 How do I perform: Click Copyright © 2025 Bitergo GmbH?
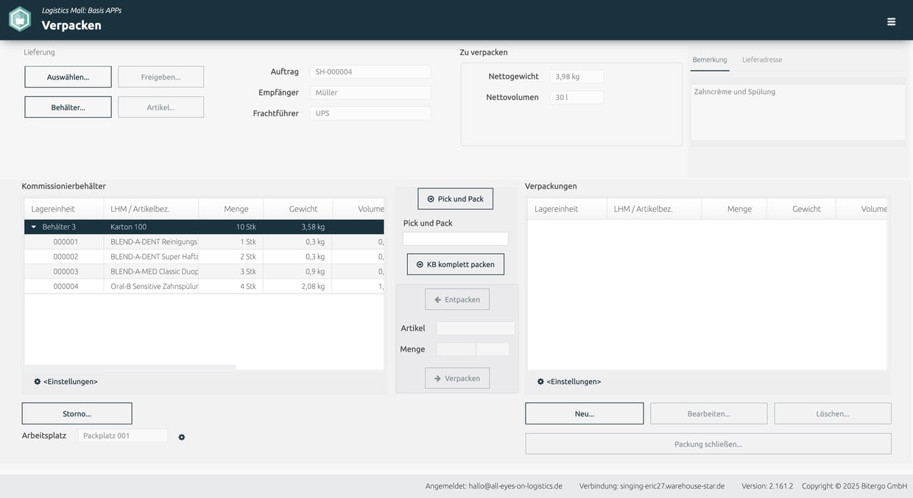tap(855, 486)
